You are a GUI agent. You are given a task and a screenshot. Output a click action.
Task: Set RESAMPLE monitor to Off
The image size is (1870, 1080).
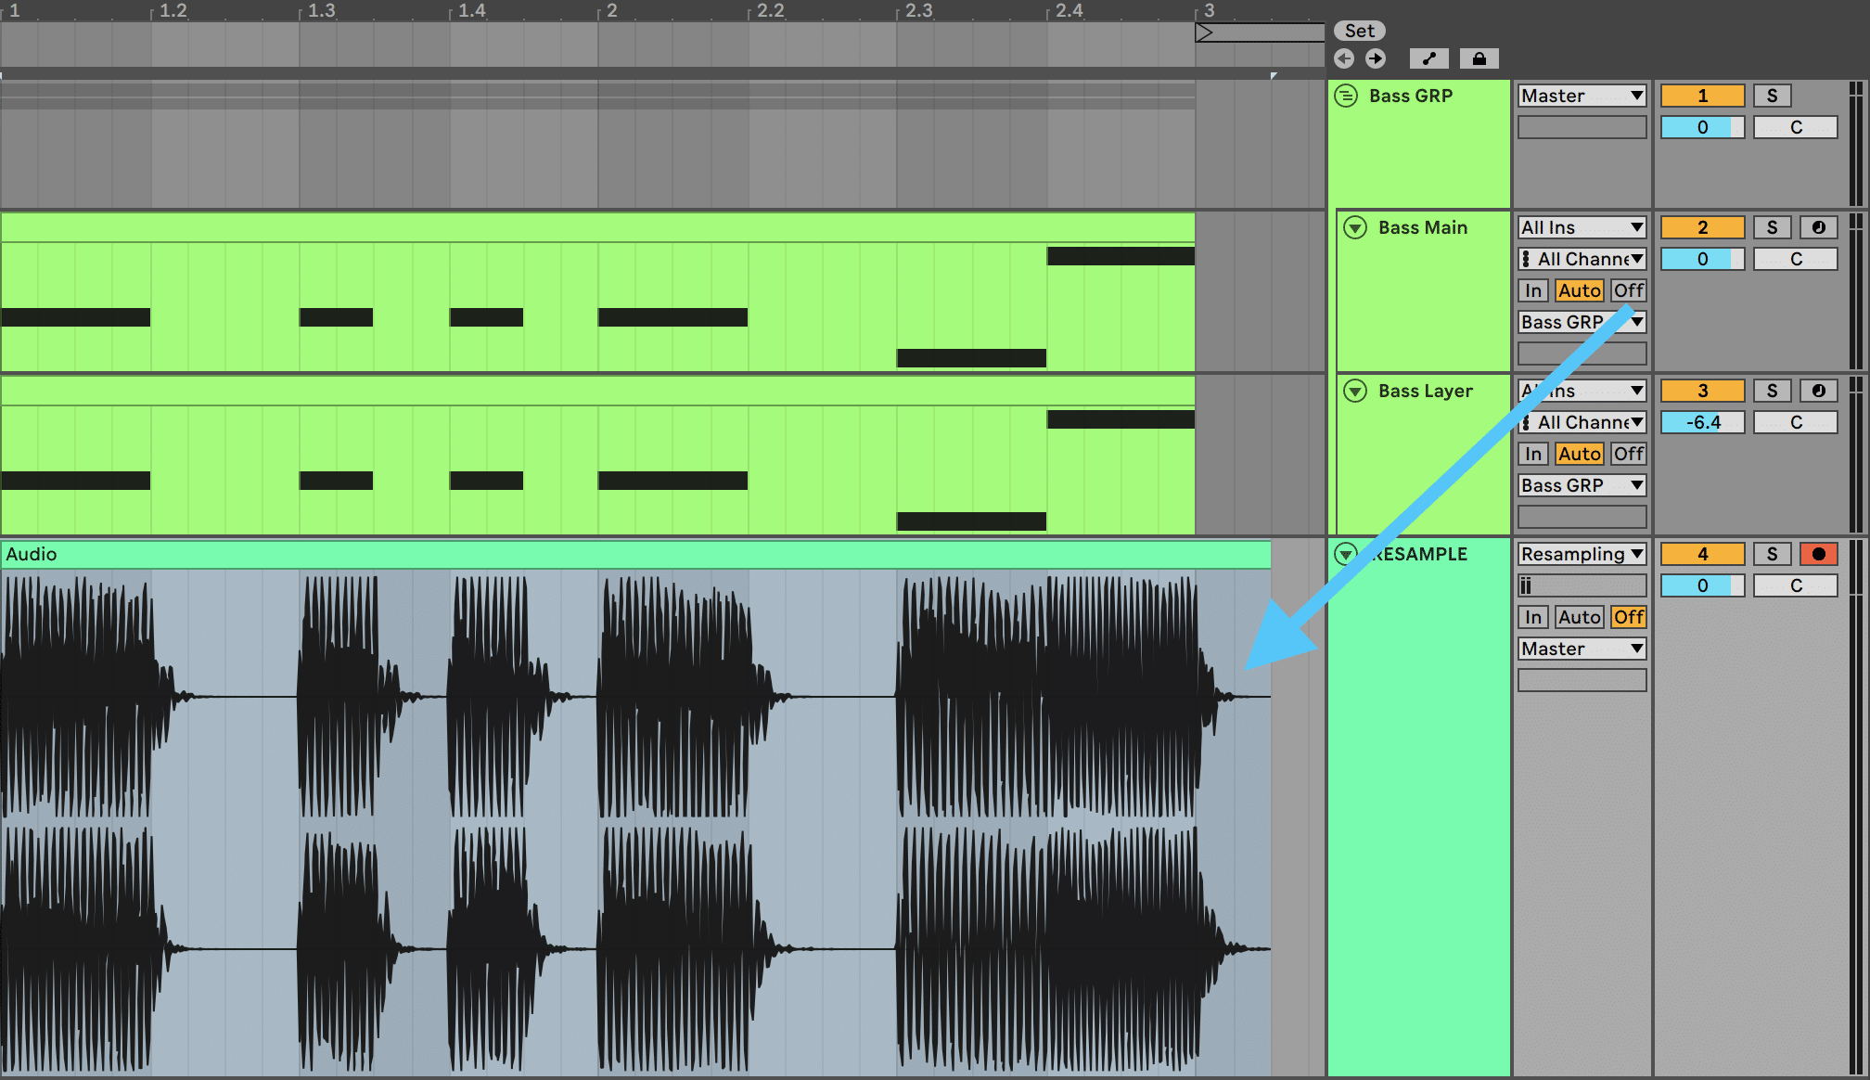(x=1629, y=617)
